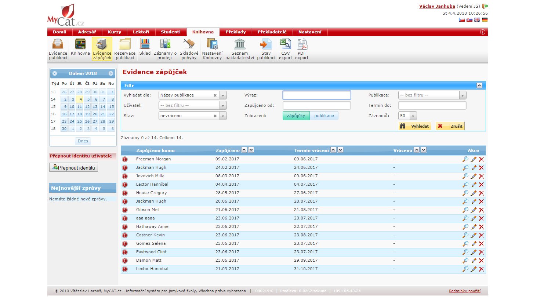
Task: Open Podmínky použití link
Action: (465, 291)
